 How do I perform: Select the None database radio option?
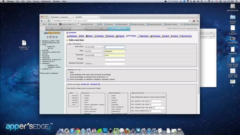tap(68, 72)
